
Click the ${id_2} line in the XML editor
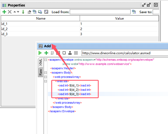click(x=74, y=90)
